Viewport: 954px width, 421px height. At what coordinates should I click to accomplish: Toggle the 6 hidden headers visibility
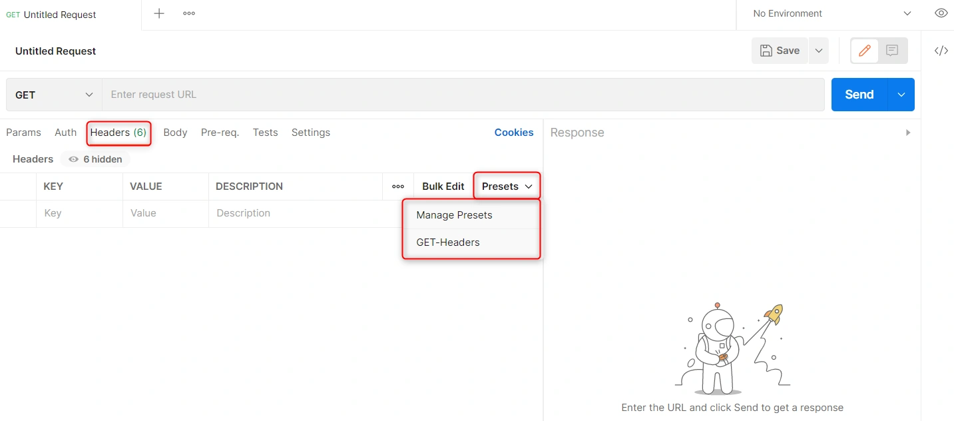coord(95,159)
